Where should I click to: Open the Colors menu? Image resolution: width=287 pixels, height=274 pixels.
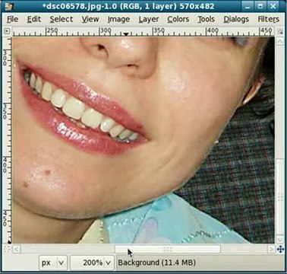[x=178, y=19]
